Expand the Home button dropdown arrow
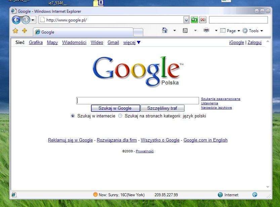The image size is (280, 207). [x=175, y=31]
